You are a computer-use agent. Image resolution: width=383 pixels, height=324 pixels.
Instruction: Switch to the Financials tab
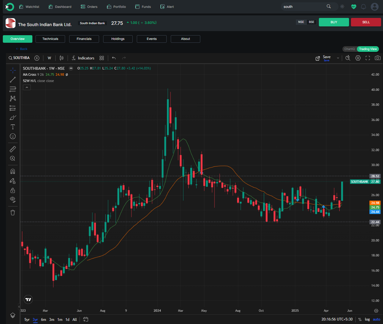(x=84, y=39)
